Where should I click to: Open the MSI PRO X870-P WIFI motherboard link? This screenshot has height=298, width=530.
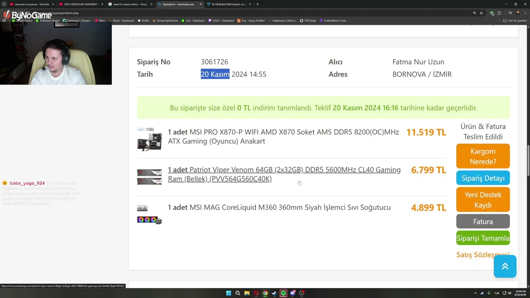tap(283, 137)
